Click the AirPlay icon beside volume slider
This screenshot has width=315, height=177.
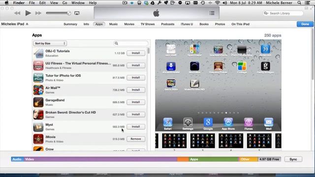click(77, 13)
